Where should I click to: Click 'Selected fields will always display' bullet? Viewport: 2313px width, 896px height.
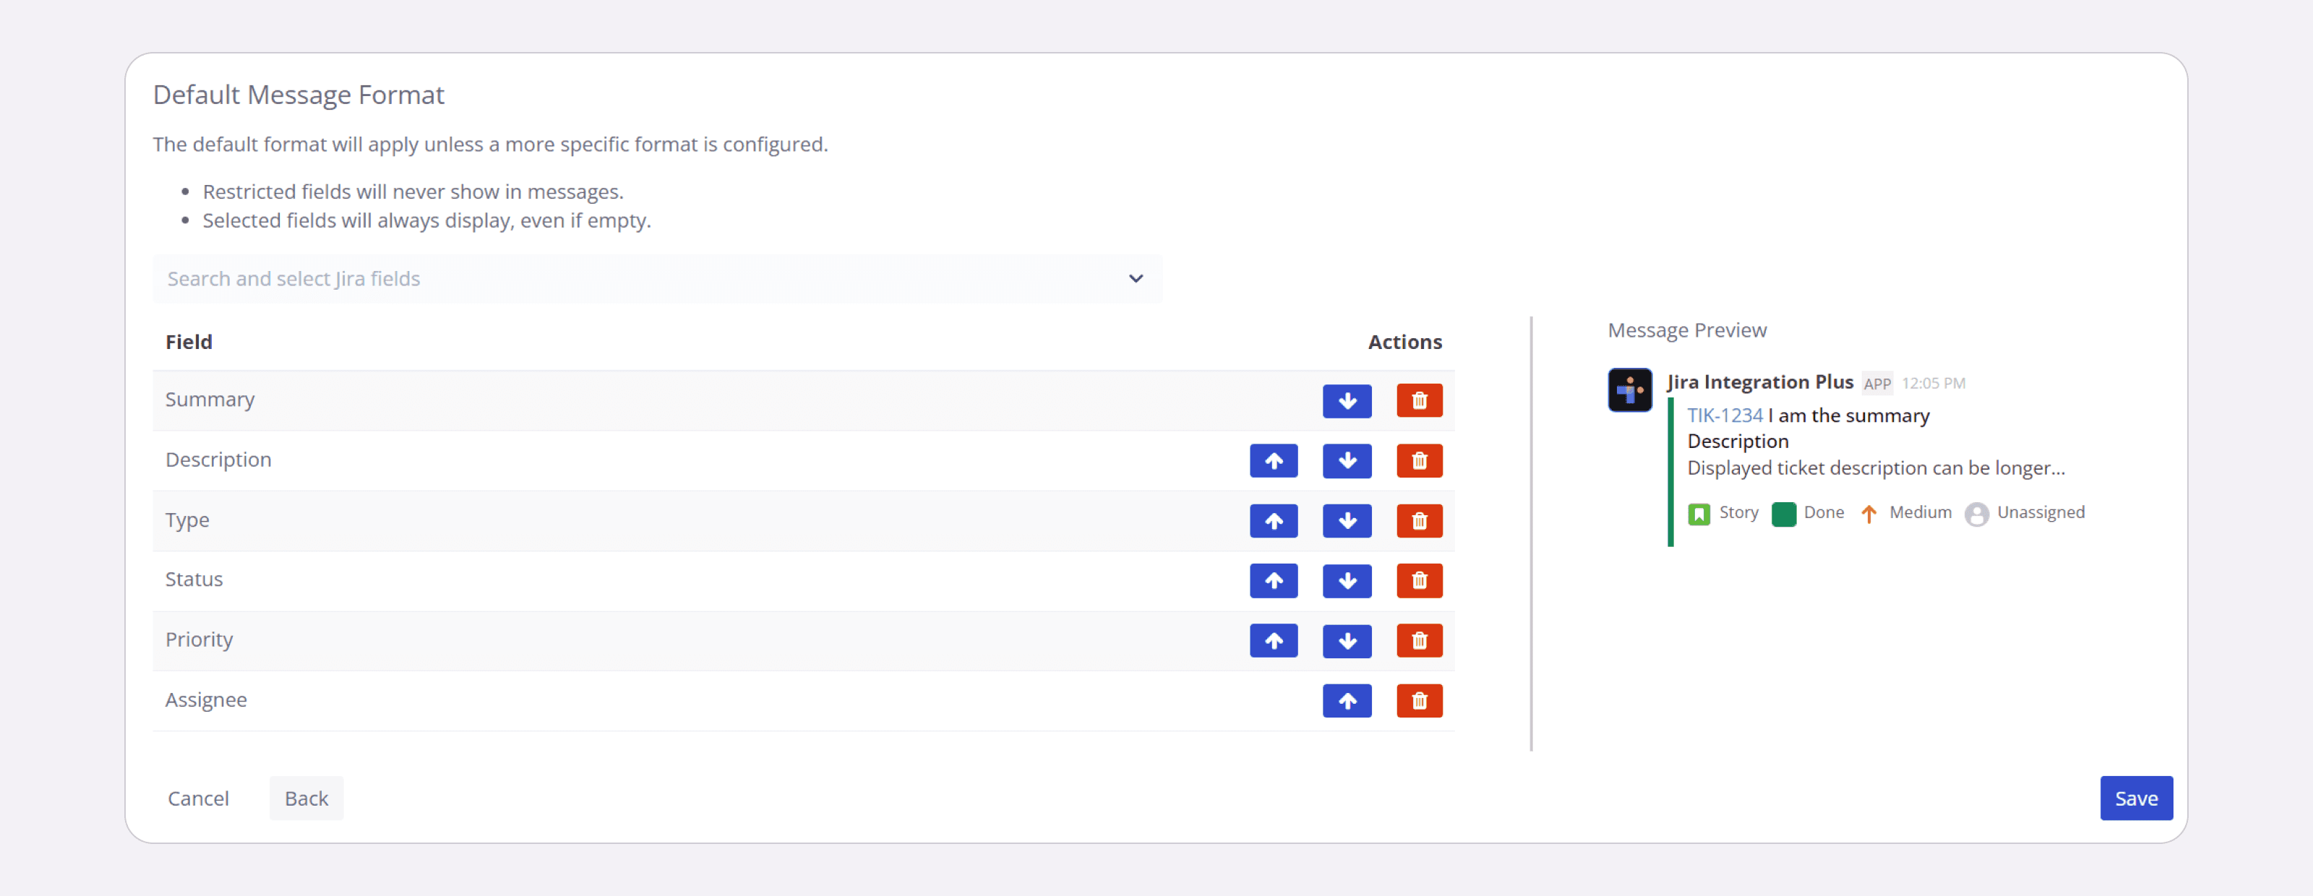coord(426,221)
